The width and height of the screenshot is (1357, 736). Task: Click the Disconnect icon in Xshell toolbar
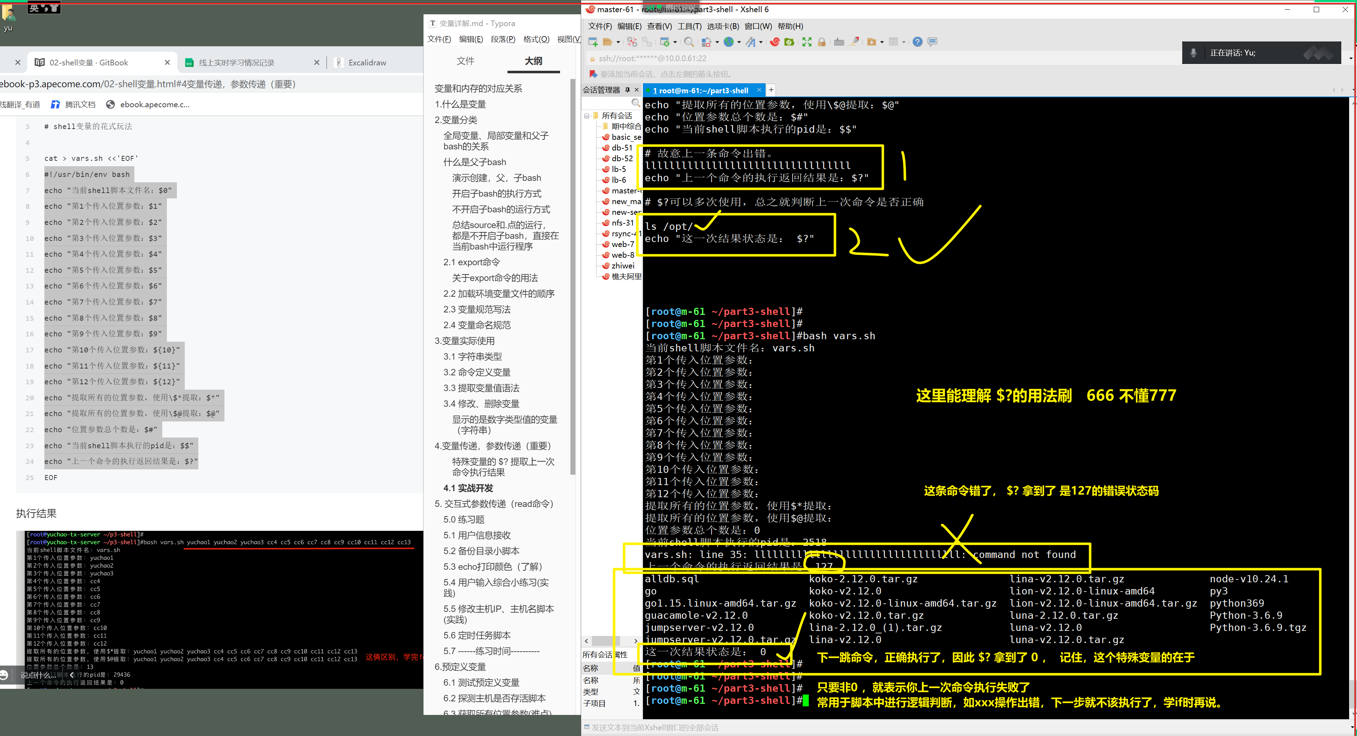(632, 42)
